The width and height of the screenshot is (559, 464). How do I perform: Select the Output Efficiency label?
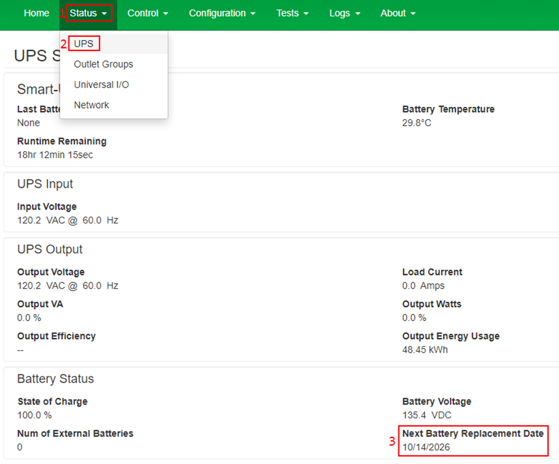(x=56, y=336)
